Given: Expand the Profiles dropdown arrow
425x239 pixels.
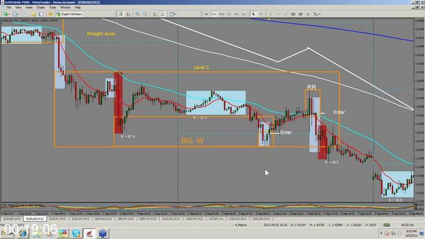Looking at the screenshot, I should (19, 14).
